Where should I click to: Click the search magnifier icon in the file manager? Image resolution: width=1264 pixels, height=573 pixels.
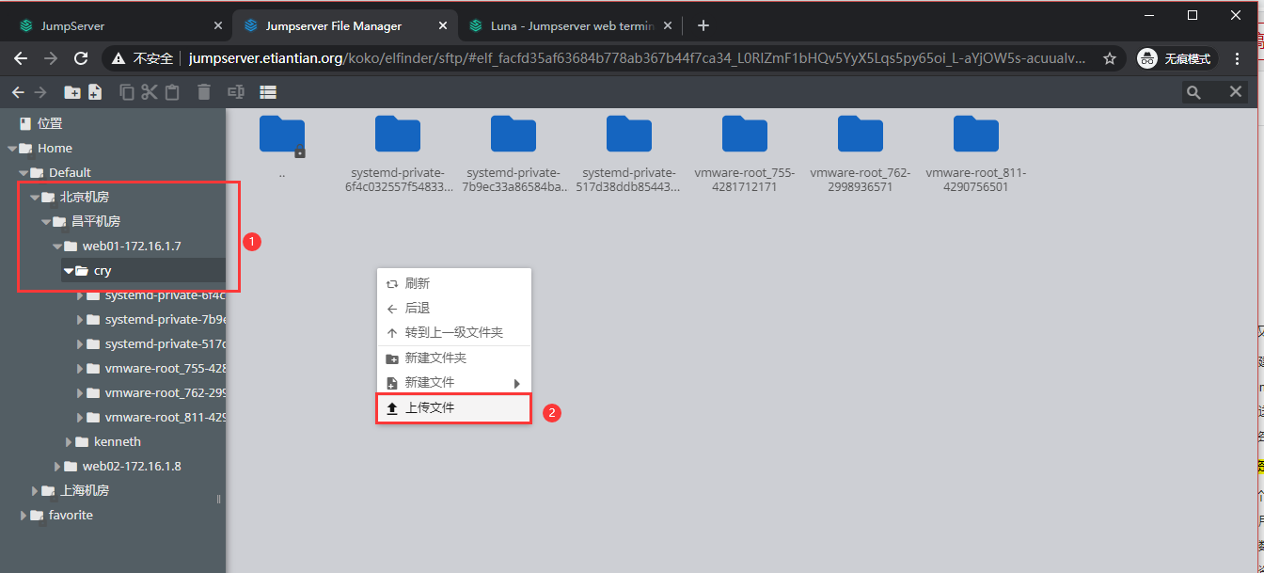[1193, 92]
